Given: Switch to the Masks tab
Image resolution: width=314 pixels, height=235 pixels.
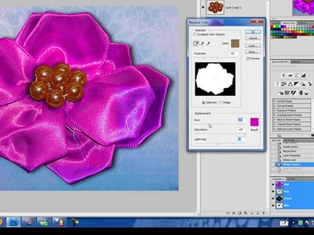Looking at the screenshot, I should tap(296, 62).
